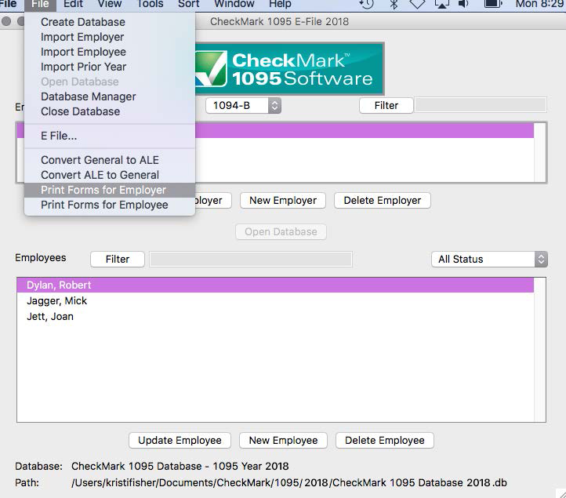Open the Tools menu
Screen dimensions: 566x498
tap(151, 4)
